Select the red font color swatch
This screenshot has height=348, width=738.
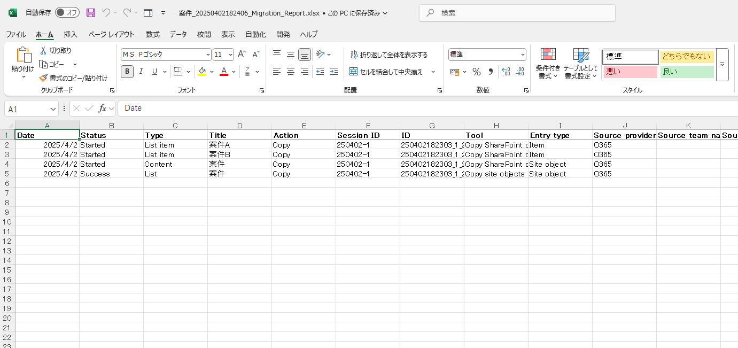(224, 72)
